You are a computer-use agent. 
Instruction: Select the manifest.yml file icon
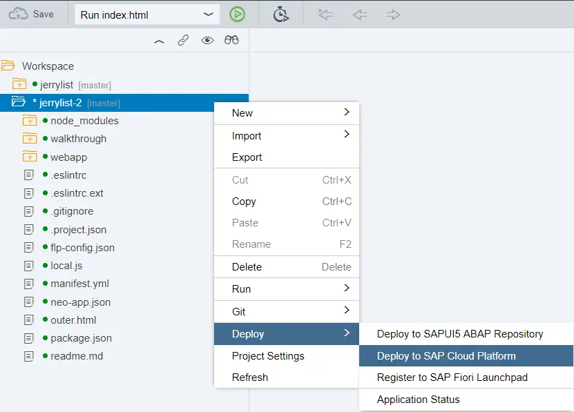click(28, 284)
